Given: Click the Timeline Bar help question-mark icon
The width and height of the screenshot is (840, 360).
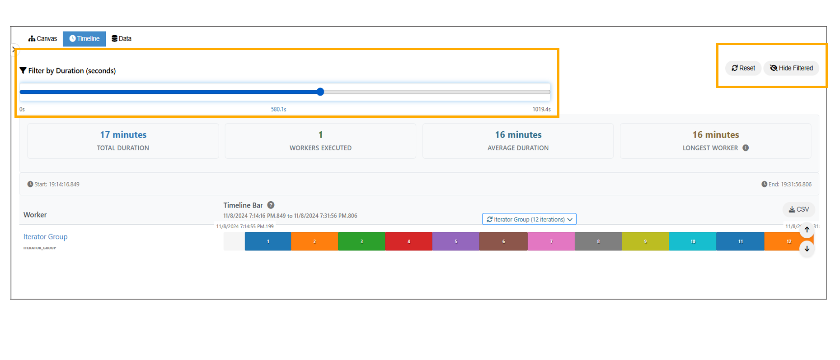Looking at the screenshot, I should [x=271, y=205].
